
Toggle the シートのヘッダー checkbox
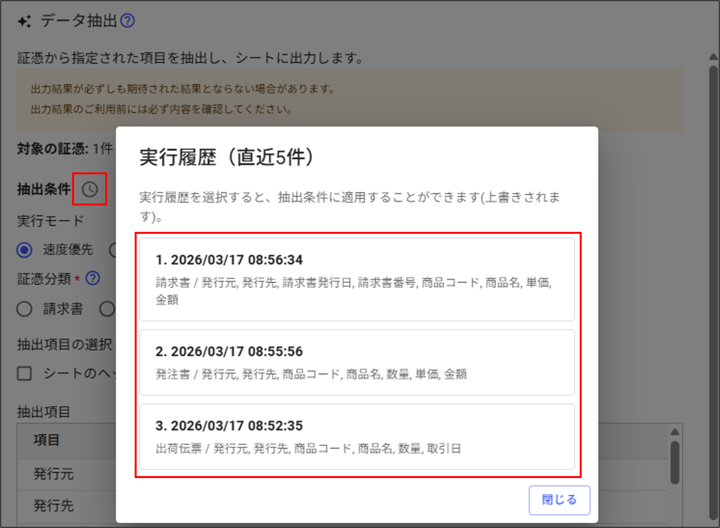[x=24, y=373]
